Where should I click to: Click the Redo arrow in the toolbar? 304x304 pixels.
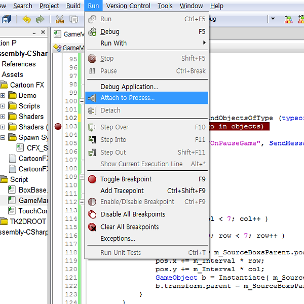coord(40,20)
